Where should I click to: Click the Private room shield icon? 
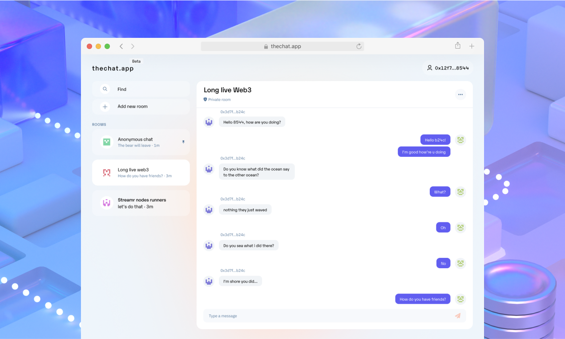[205, 100]
